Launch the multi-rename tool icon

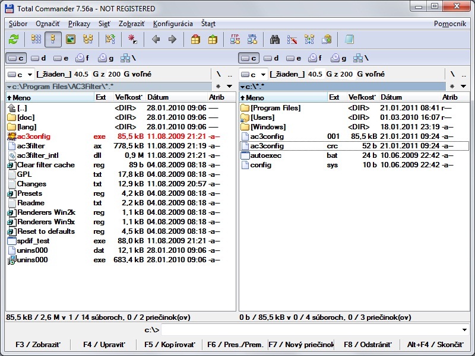[x=292, y=39]
